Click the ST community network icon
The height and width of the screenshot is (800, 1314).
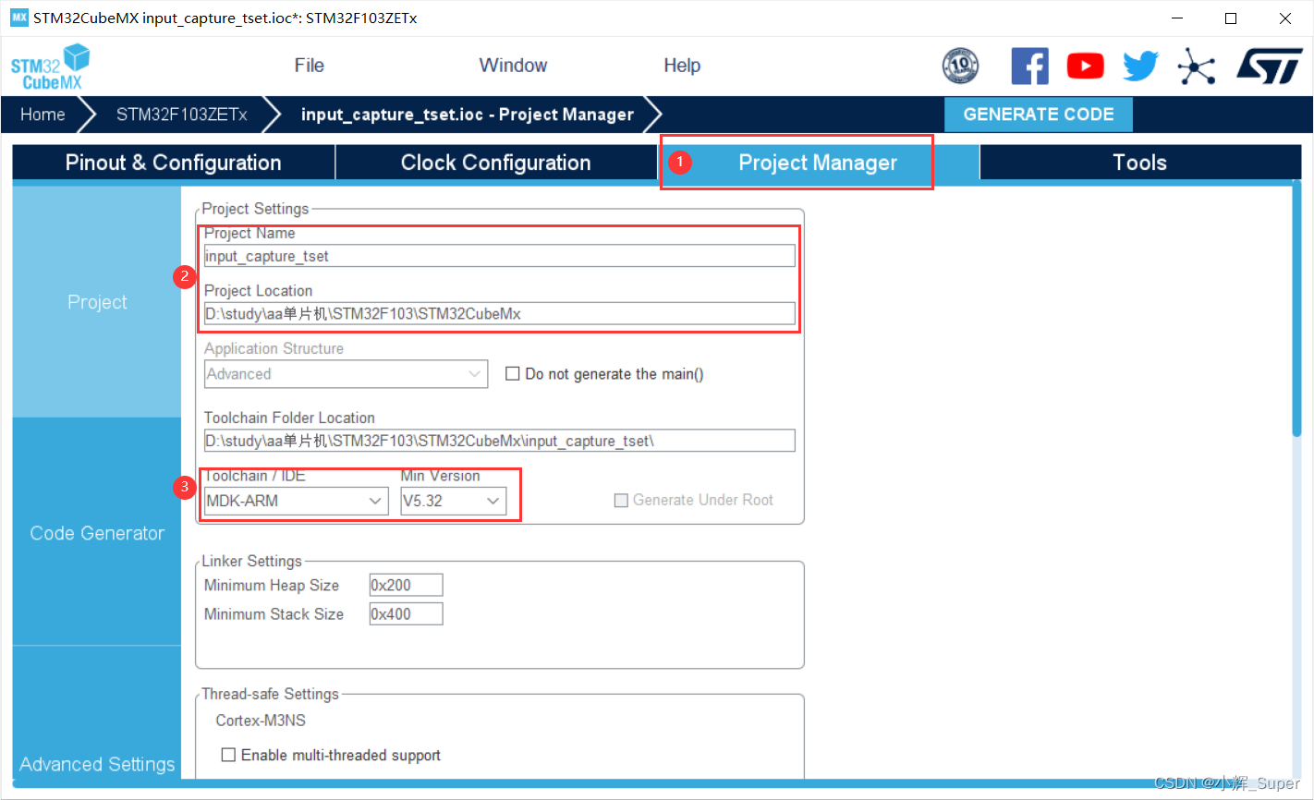1196,66
